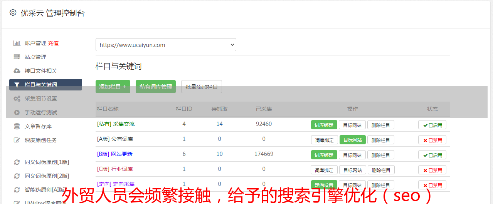Click the database icon for 文章暂存库
Viewport: 493px width, 204px height.
point(17,126)
